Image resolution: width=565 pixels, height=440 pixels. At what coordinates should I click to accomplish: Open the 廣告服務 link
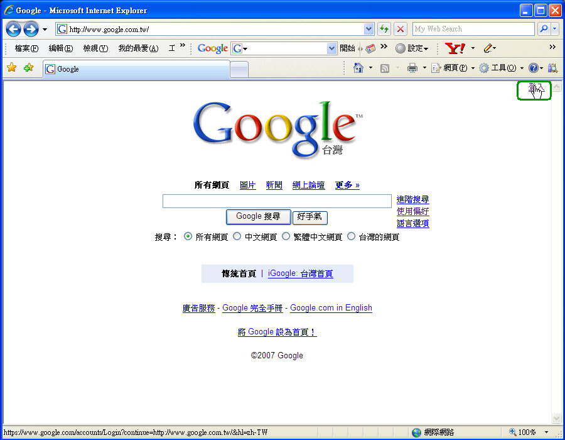click(199, 308)
